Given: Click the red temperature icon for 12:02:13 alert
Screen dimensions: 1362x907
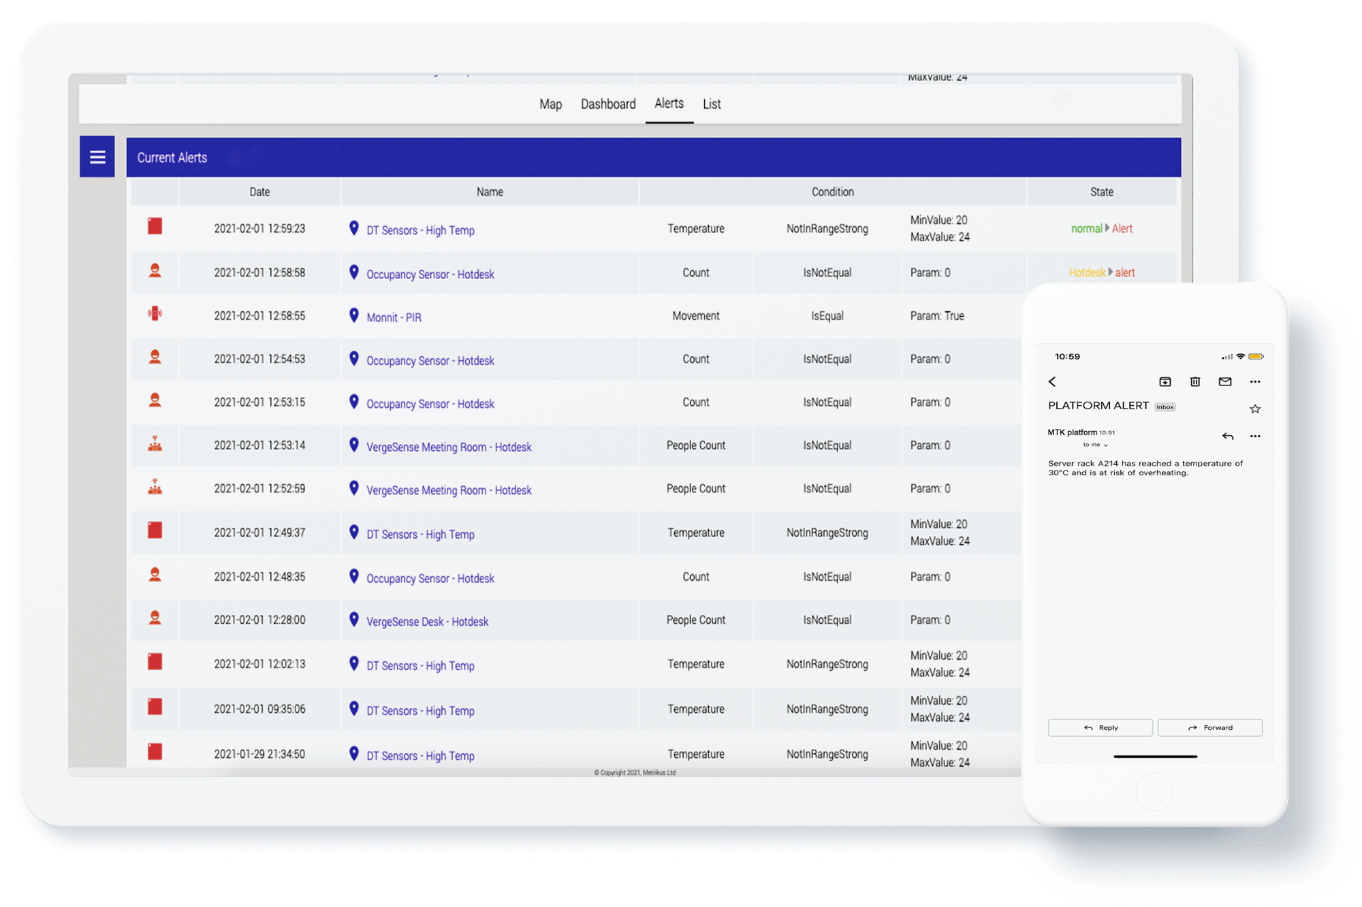Looking at the screenshot, I should coord(155,662).
